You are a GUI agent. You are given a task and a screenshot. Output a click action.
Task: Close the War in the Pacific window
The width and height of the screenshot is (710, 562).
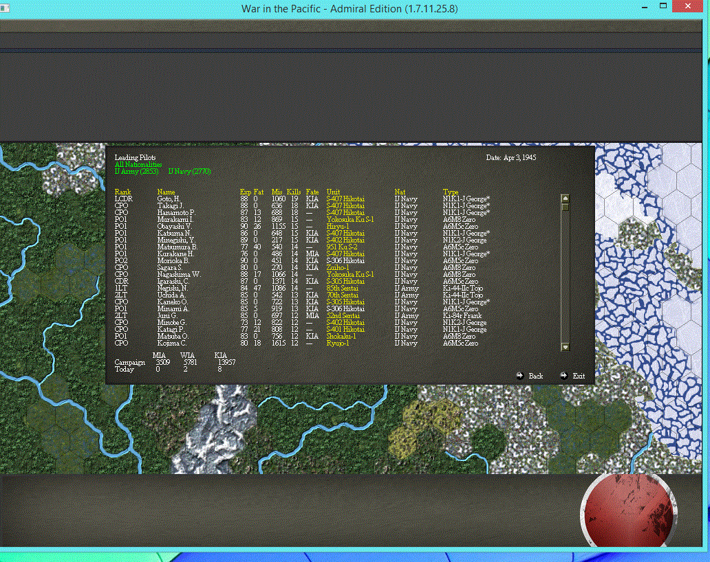tap(688, 6)
